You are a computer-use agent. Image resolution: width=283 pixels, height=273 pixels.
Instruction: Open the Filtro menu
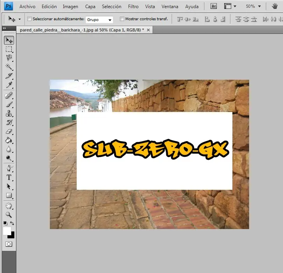pos(133,7)
